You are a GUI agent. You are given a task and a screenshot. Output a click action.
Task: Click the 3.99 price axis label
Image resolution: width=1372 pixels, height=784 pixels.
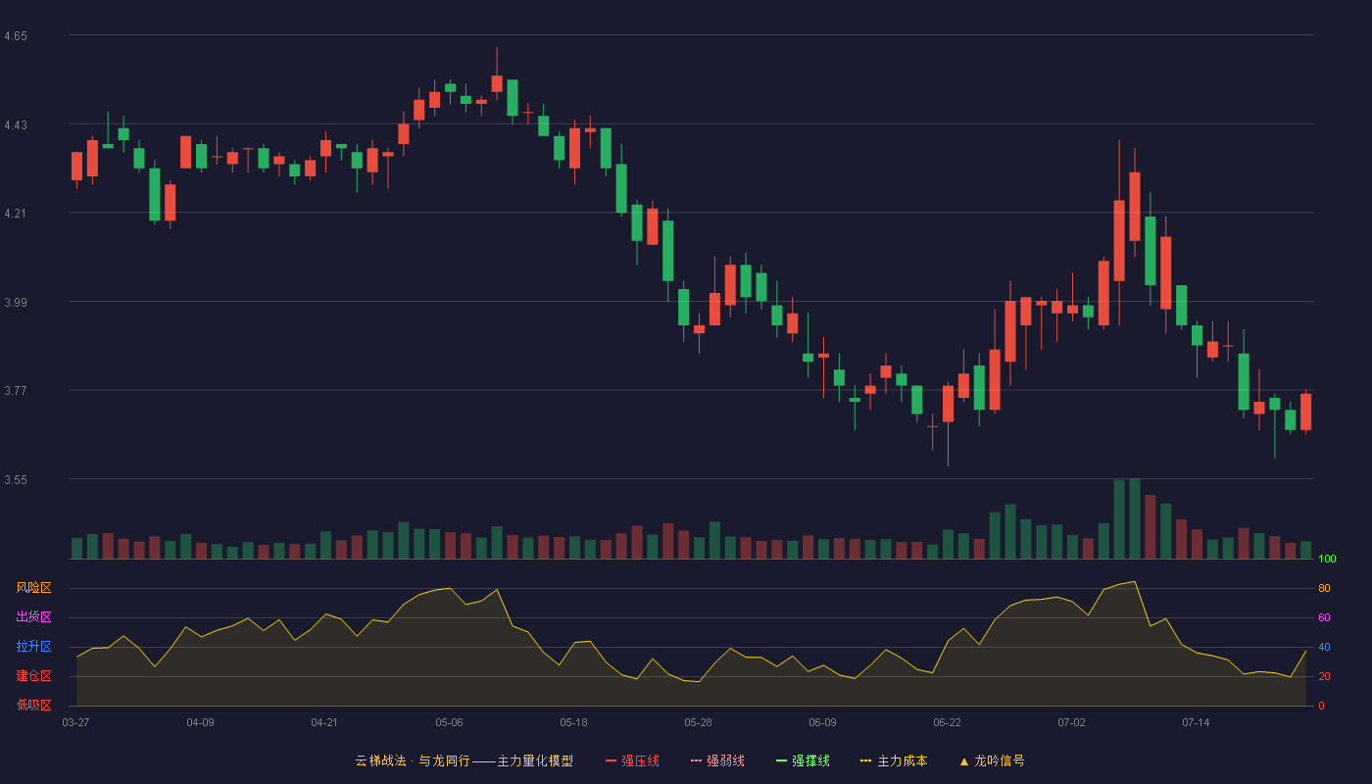[16, 303]
